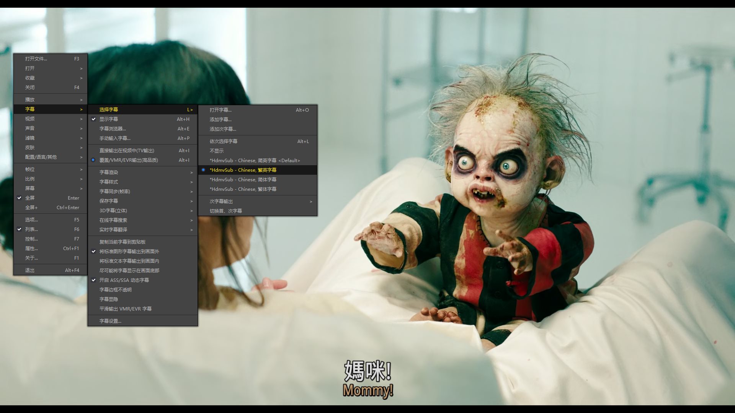Viewport: 735px width, 413px height.
Task: Click 退出 to exit the player
Action: pyautogui.click(x=30, y=270)
